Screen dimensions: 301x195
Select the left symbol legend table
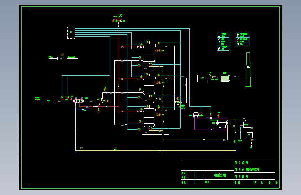pyautogui.click(x=223, y=42)
